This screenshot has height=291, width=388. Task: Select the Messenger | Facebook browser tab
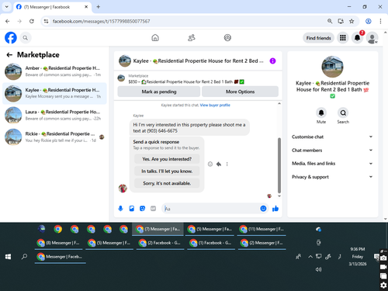coord(52,7)
